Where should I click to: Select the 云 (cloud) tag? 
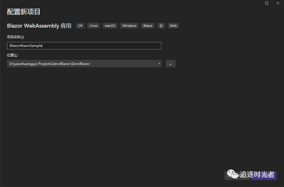(x=161, y=26)
